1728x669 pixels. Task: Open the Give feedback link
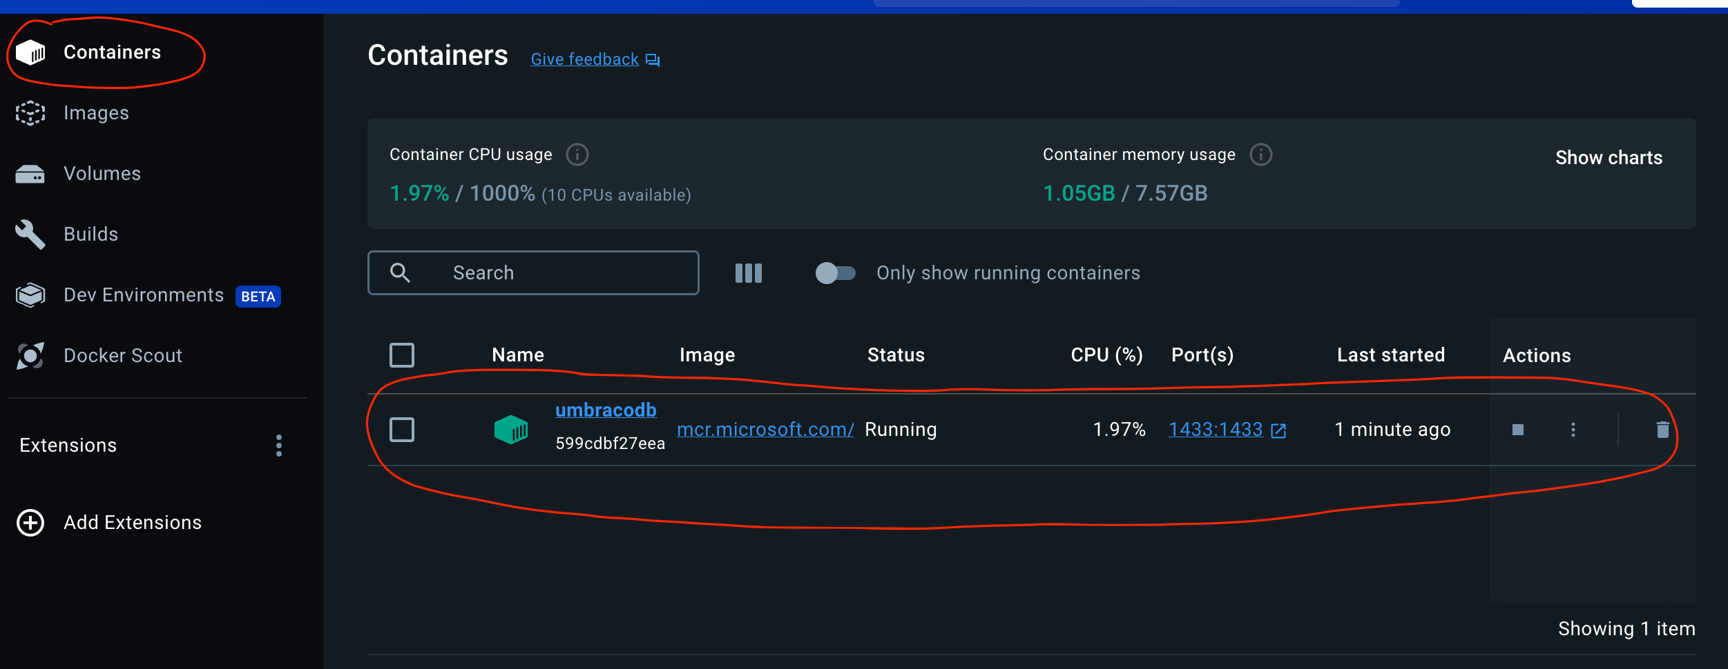[584, 59]
